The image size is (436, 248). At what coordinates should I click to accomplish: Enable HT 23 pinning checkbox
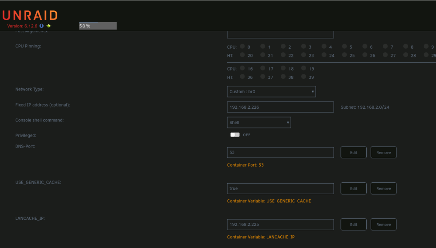303,55
